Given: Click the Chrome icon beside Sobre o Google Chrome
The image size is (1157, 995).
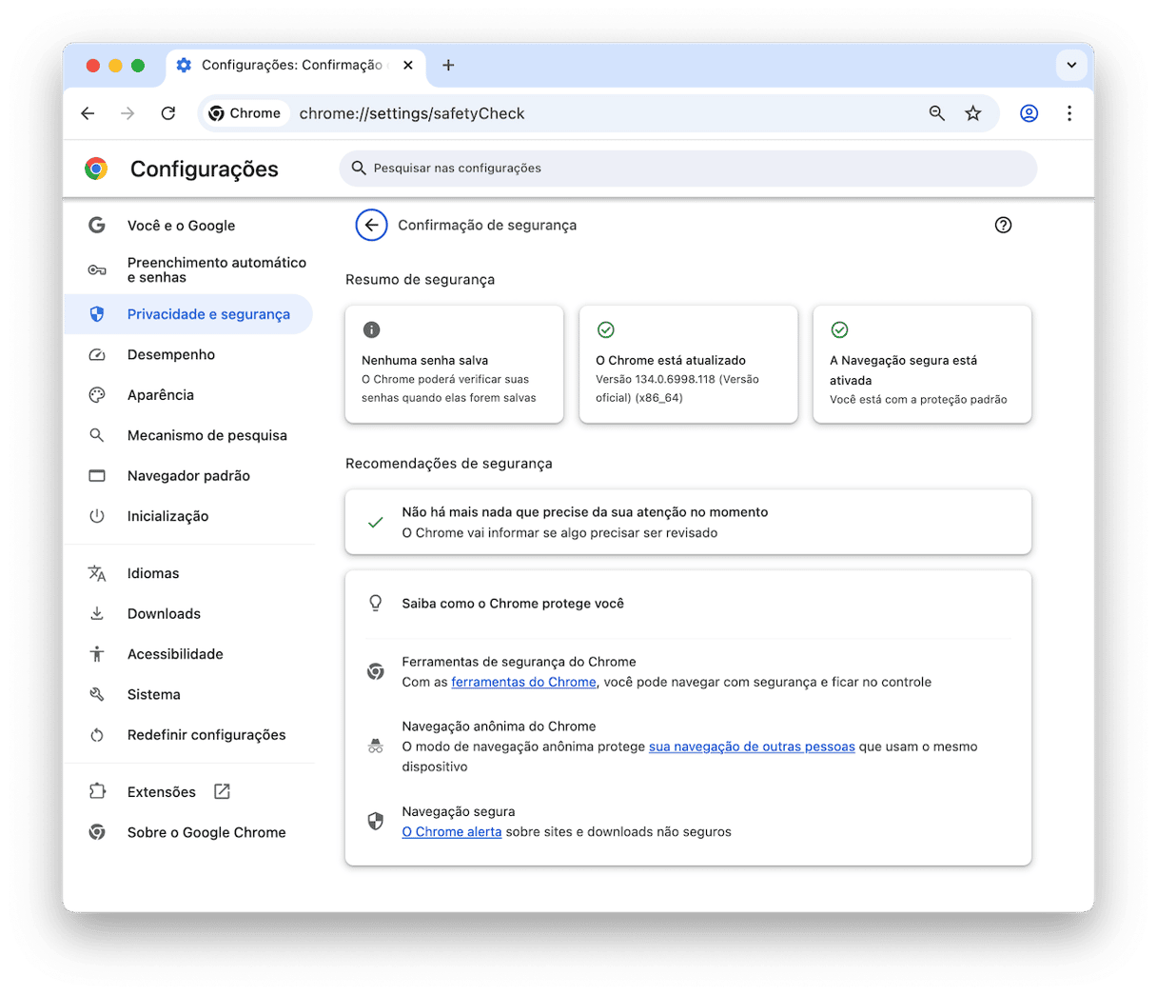Looking at the screenshot, I should 97,832.
